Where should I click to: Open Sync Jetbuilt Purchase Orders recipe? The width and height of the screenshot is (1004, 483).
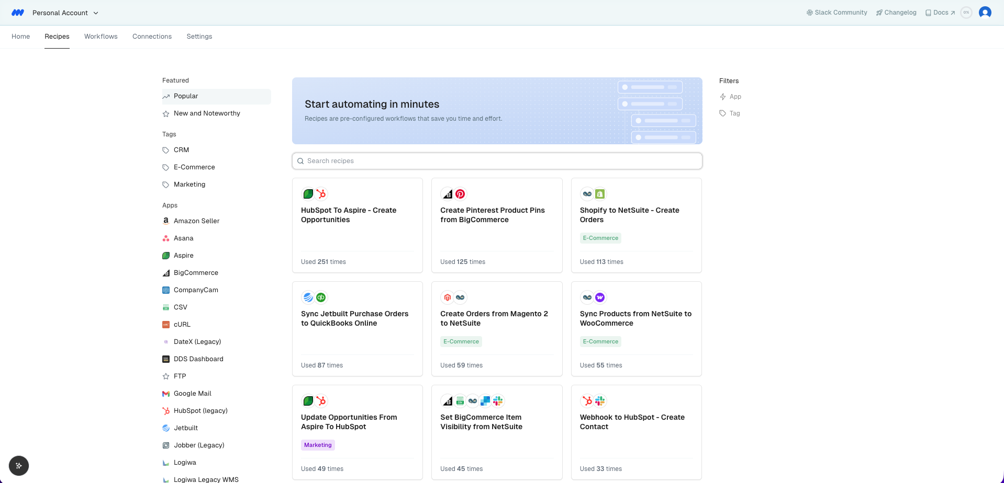(358, 329)
